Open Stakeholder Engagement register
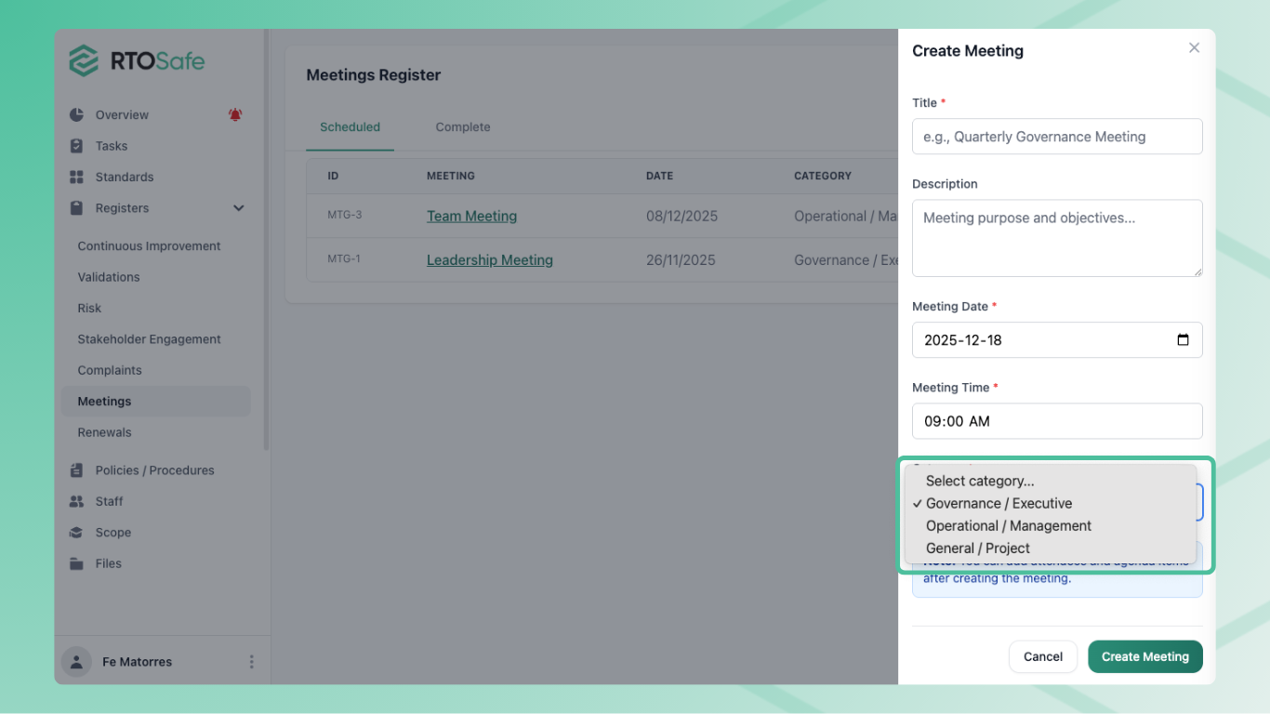The width and height of the screenshot is (1270, 714). click(x=149, y=339)
